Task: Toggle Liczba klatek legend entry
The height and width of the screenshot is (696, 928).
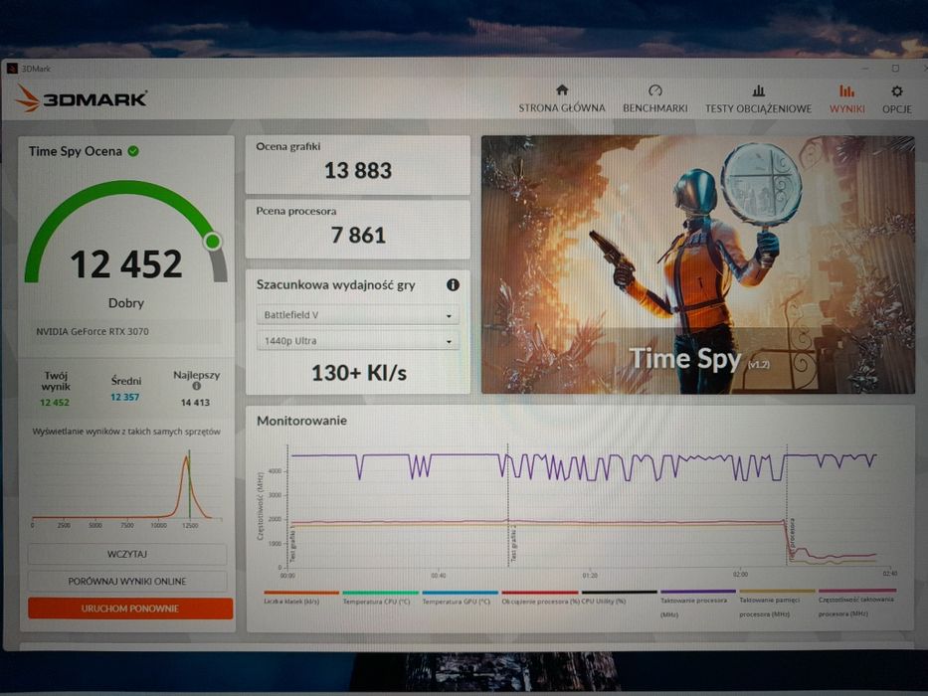Action: (300, 598)
